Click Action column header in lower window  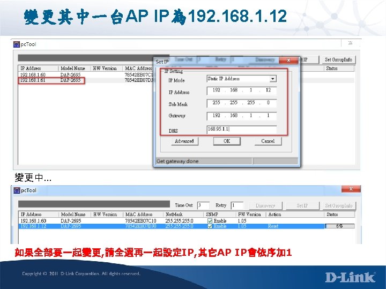pyautogui.click(x=295, y=215)
